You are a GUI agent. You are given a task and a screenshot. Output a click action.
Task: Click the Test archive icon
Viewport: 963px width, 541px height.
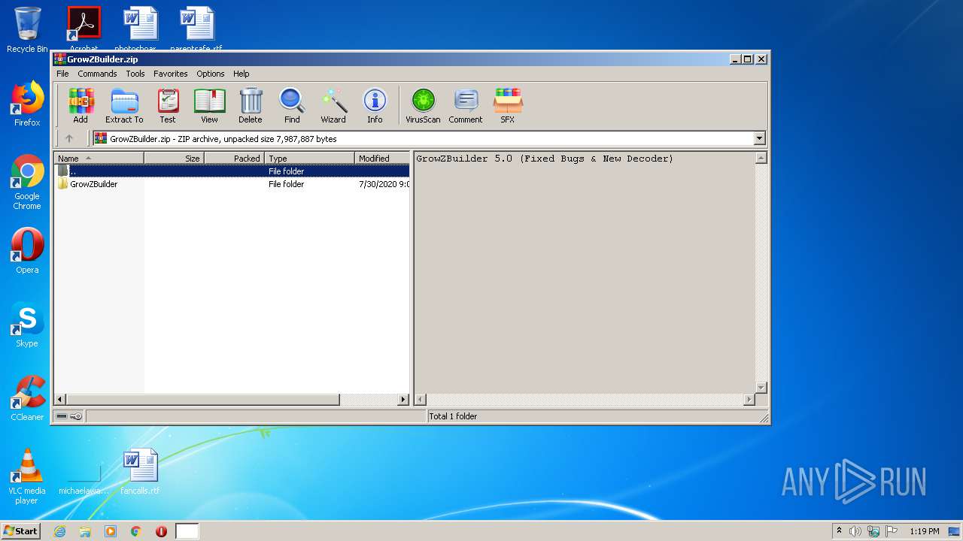coord(168,105)
